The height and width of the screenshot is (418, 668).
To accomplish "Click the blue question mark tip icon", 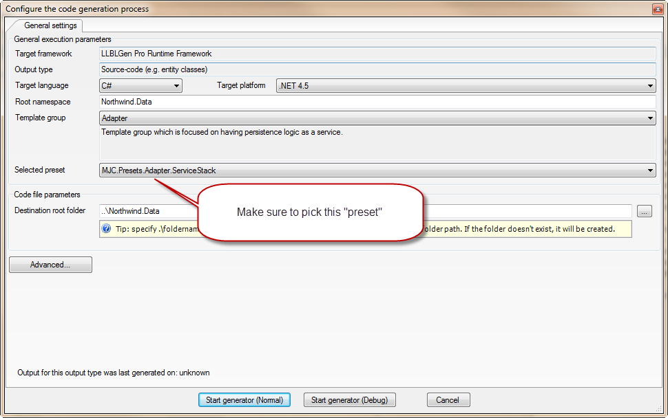I will click(x=107, y=229).
